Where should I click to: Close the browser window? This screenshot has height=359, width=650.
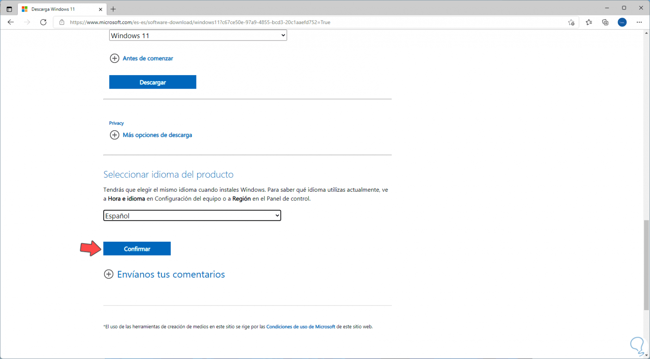pos(641,8)
